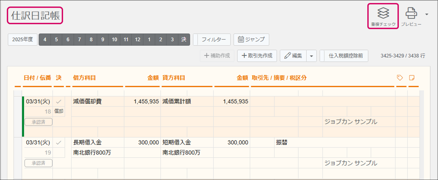Select month 4 tab
This screenshot has width=438, height=180.
click(x=45, y=39)
